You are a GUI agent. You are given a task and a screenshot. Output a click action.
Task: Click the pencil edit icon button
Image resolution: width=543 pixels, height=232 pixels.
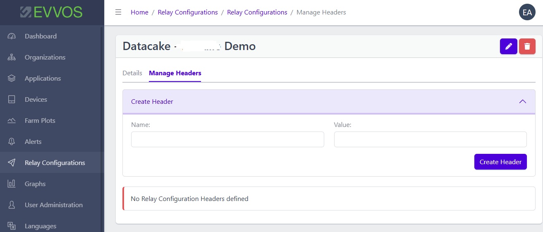tap(508, 46)
